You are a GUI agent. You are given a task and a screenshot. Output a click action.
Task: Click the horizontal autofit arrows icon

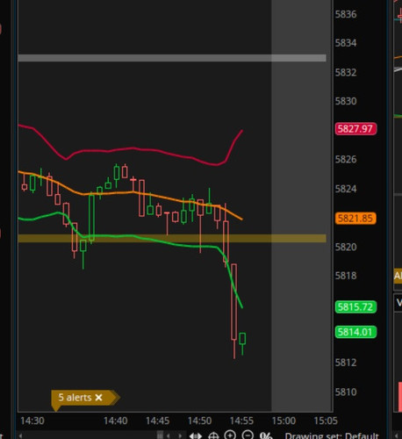click(196, 436)
